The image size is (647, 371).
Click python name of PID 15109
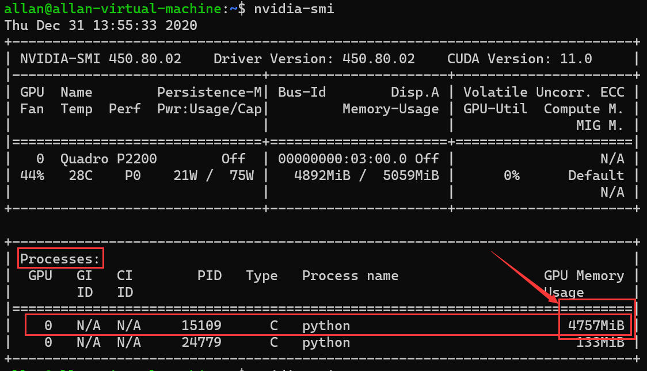(326, 326)
